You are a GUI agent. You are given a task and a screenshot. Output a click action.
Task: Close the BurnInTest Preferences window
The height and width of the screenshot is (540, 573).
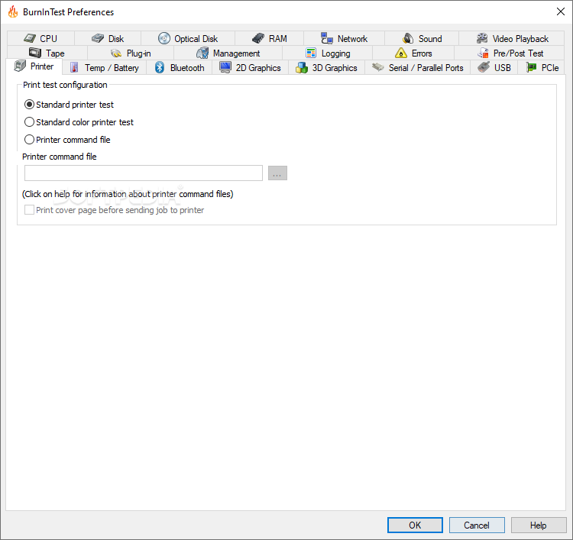[561, 11]
